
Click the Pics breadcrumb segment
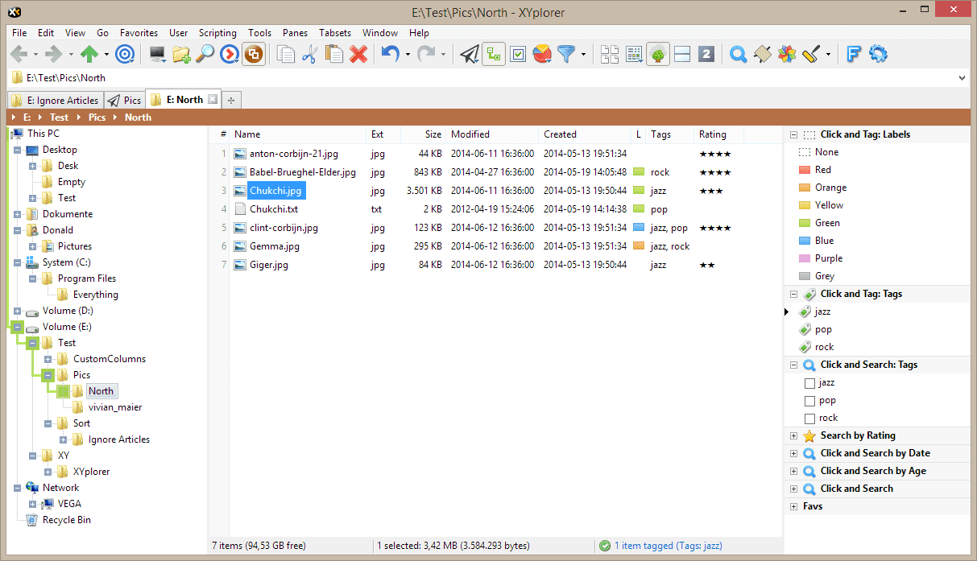(97, 118)
